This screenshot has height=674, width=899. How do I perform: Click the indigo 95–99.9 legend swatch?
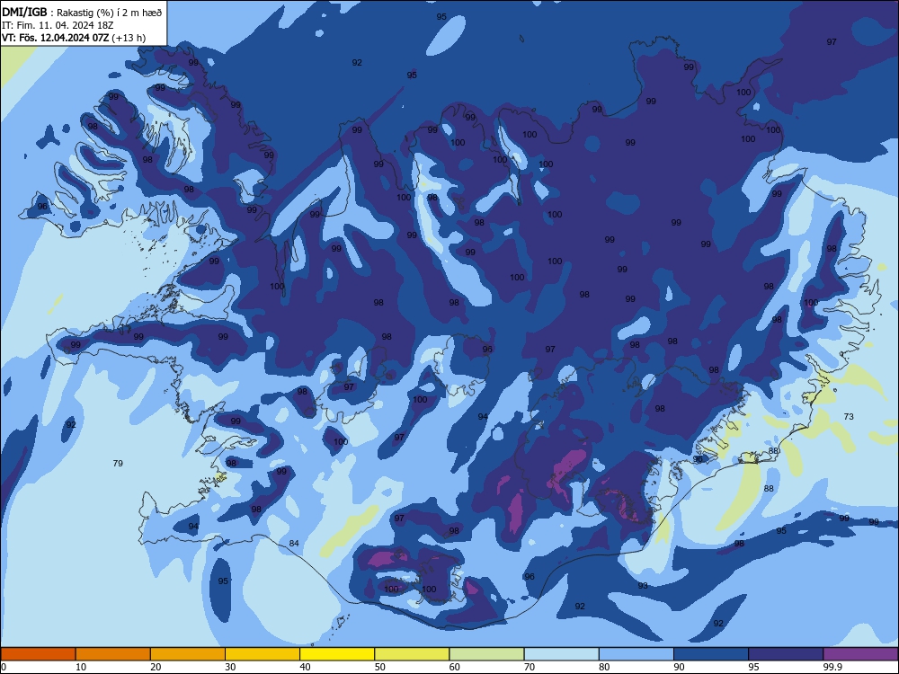click(786, 654)
